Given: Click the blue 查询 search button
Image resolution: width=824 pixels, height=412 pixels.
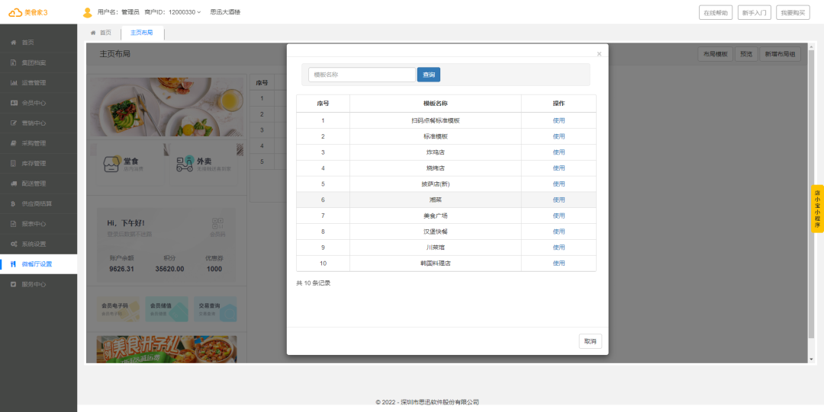Looking at the screenshot, I should click(x=428, y=75).
